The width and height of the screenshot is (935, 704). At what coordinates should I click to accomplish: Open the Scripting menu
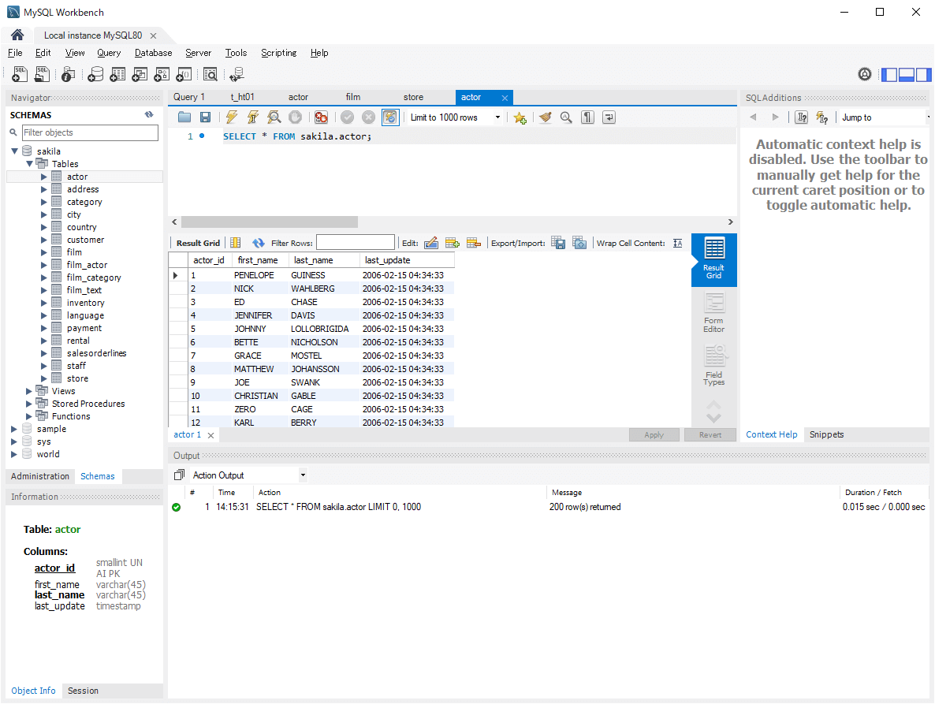coord(278,53)
